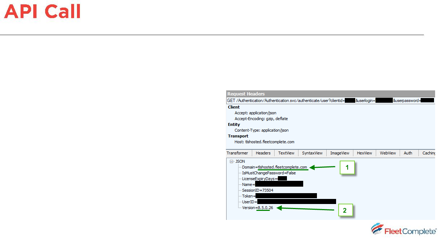Select the Transport header group
Screen dimensions: 438x238
pyautogui.click(x=238, y=136)
